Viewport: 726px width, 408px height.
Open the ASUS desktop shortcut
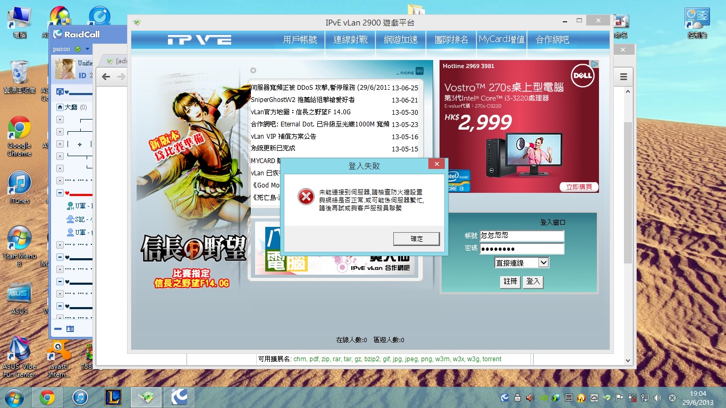19,299
